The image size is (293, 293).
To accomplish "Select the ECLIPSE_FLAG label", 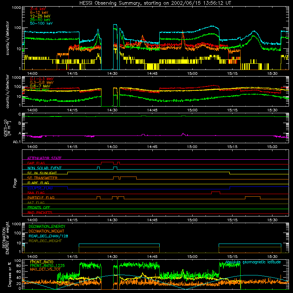I will click(x=40, y=188).
